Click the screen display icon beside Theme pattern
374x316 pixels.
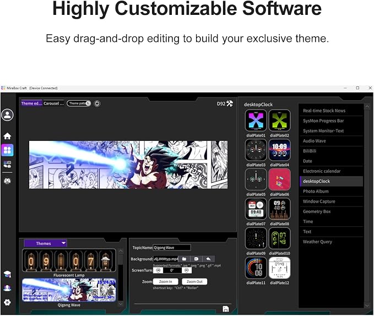tap(97, 103)
